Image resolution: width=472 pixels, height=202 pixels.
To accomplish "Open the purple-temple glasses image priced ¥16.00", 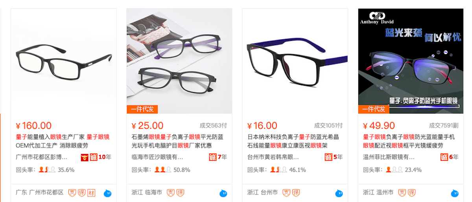I will 295,61.
